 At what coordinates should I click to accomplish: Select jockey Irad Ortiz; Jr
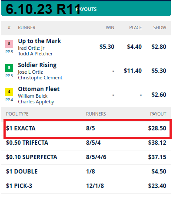click(x=31, y=48)
